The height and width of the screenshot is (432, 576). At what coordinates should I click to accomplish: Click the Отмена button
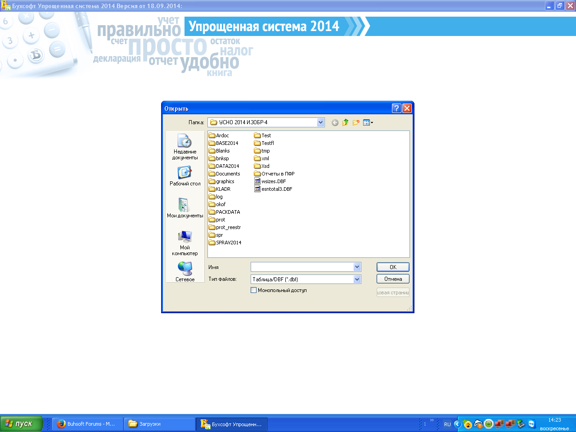[393, 279]
